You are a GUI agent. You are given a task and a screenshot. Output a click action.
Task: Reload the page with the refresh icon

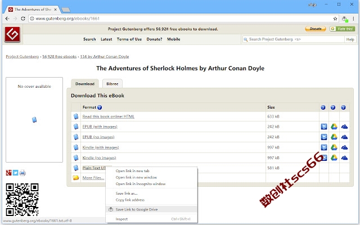click(23, 19)
